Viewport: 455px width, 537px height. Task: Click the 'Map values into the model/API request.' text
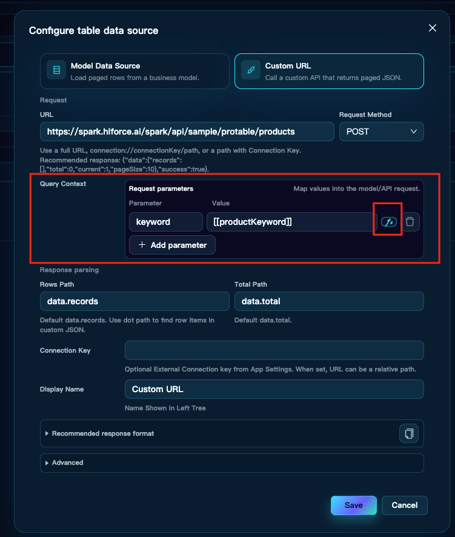pyautogui.click(x=356, y=188)
